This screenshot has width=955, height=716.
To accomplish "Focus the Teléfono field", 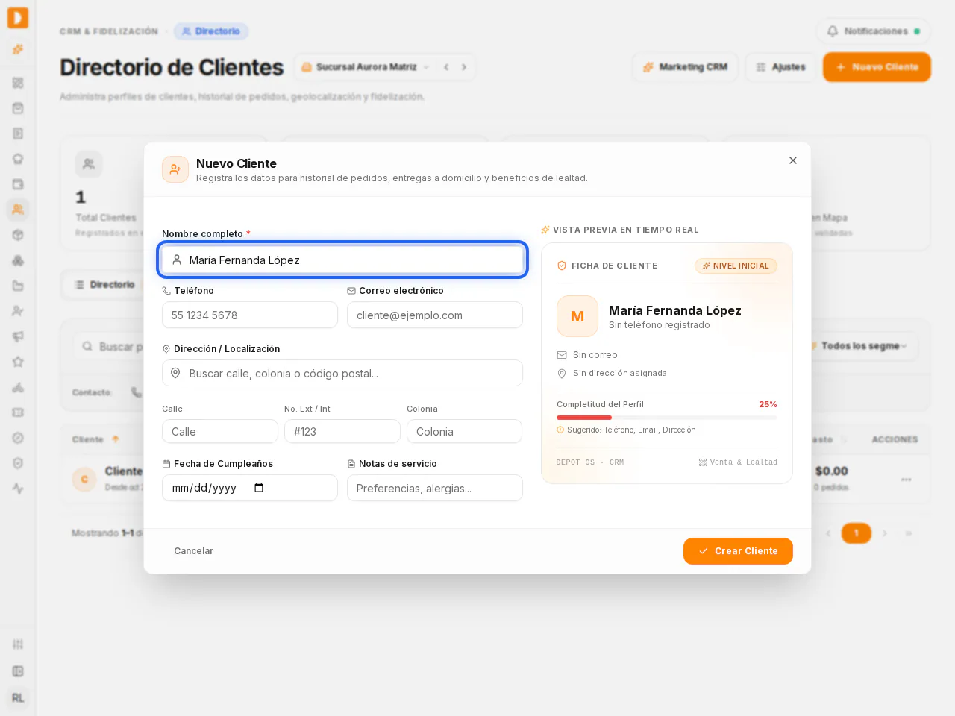I will click(250, 315).
